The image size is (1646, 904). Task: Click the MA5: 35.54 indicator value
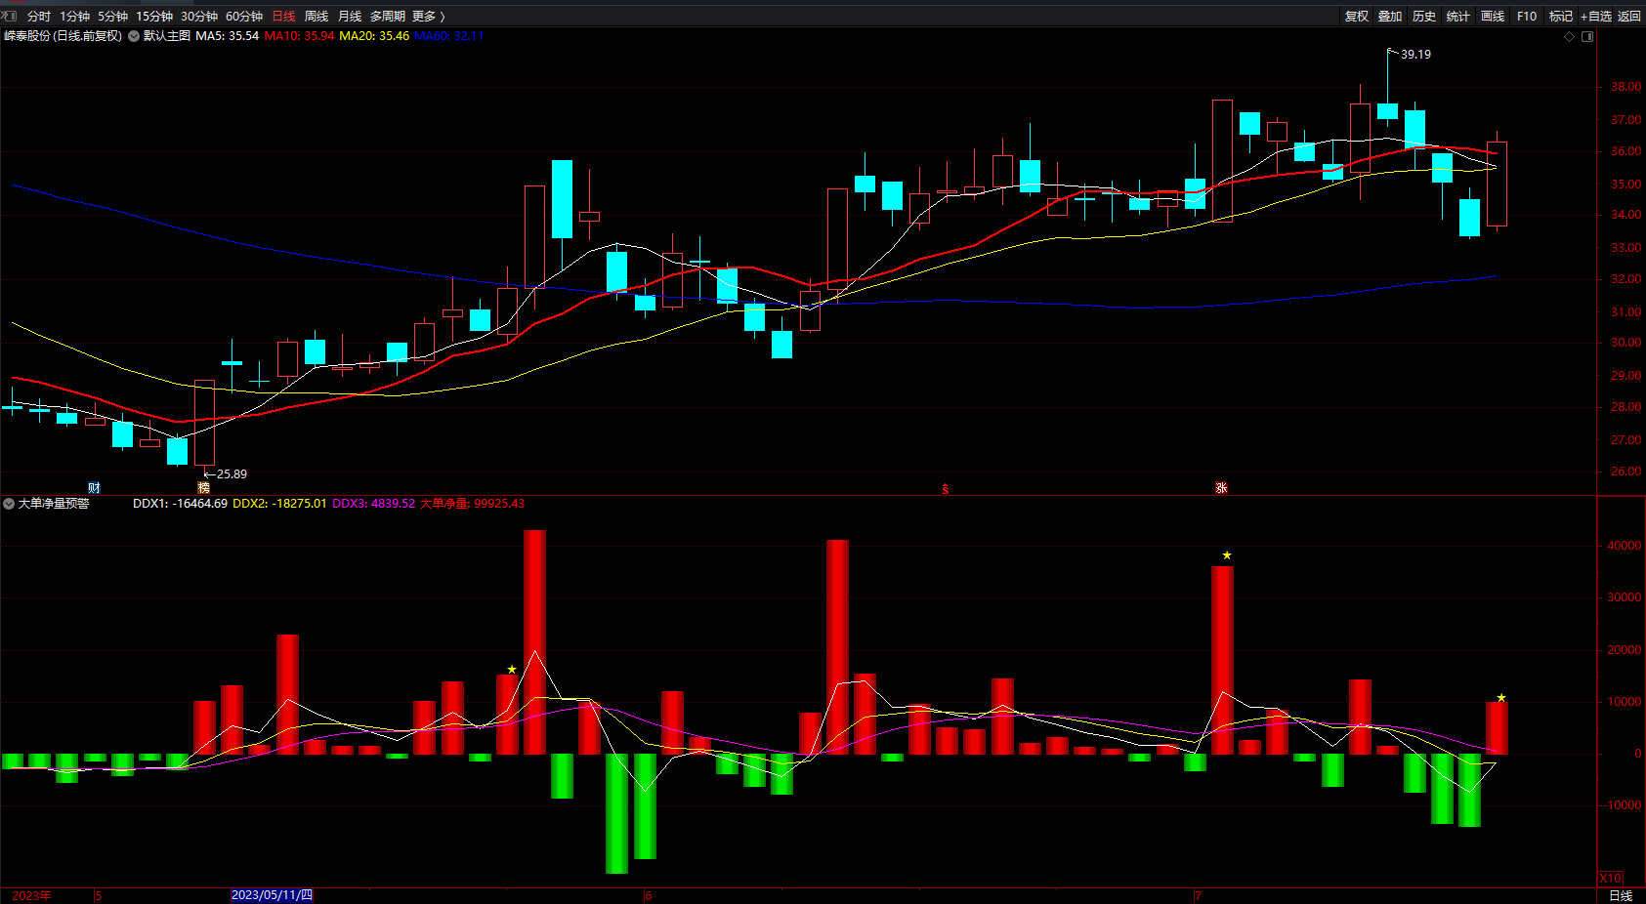(228, 36)
